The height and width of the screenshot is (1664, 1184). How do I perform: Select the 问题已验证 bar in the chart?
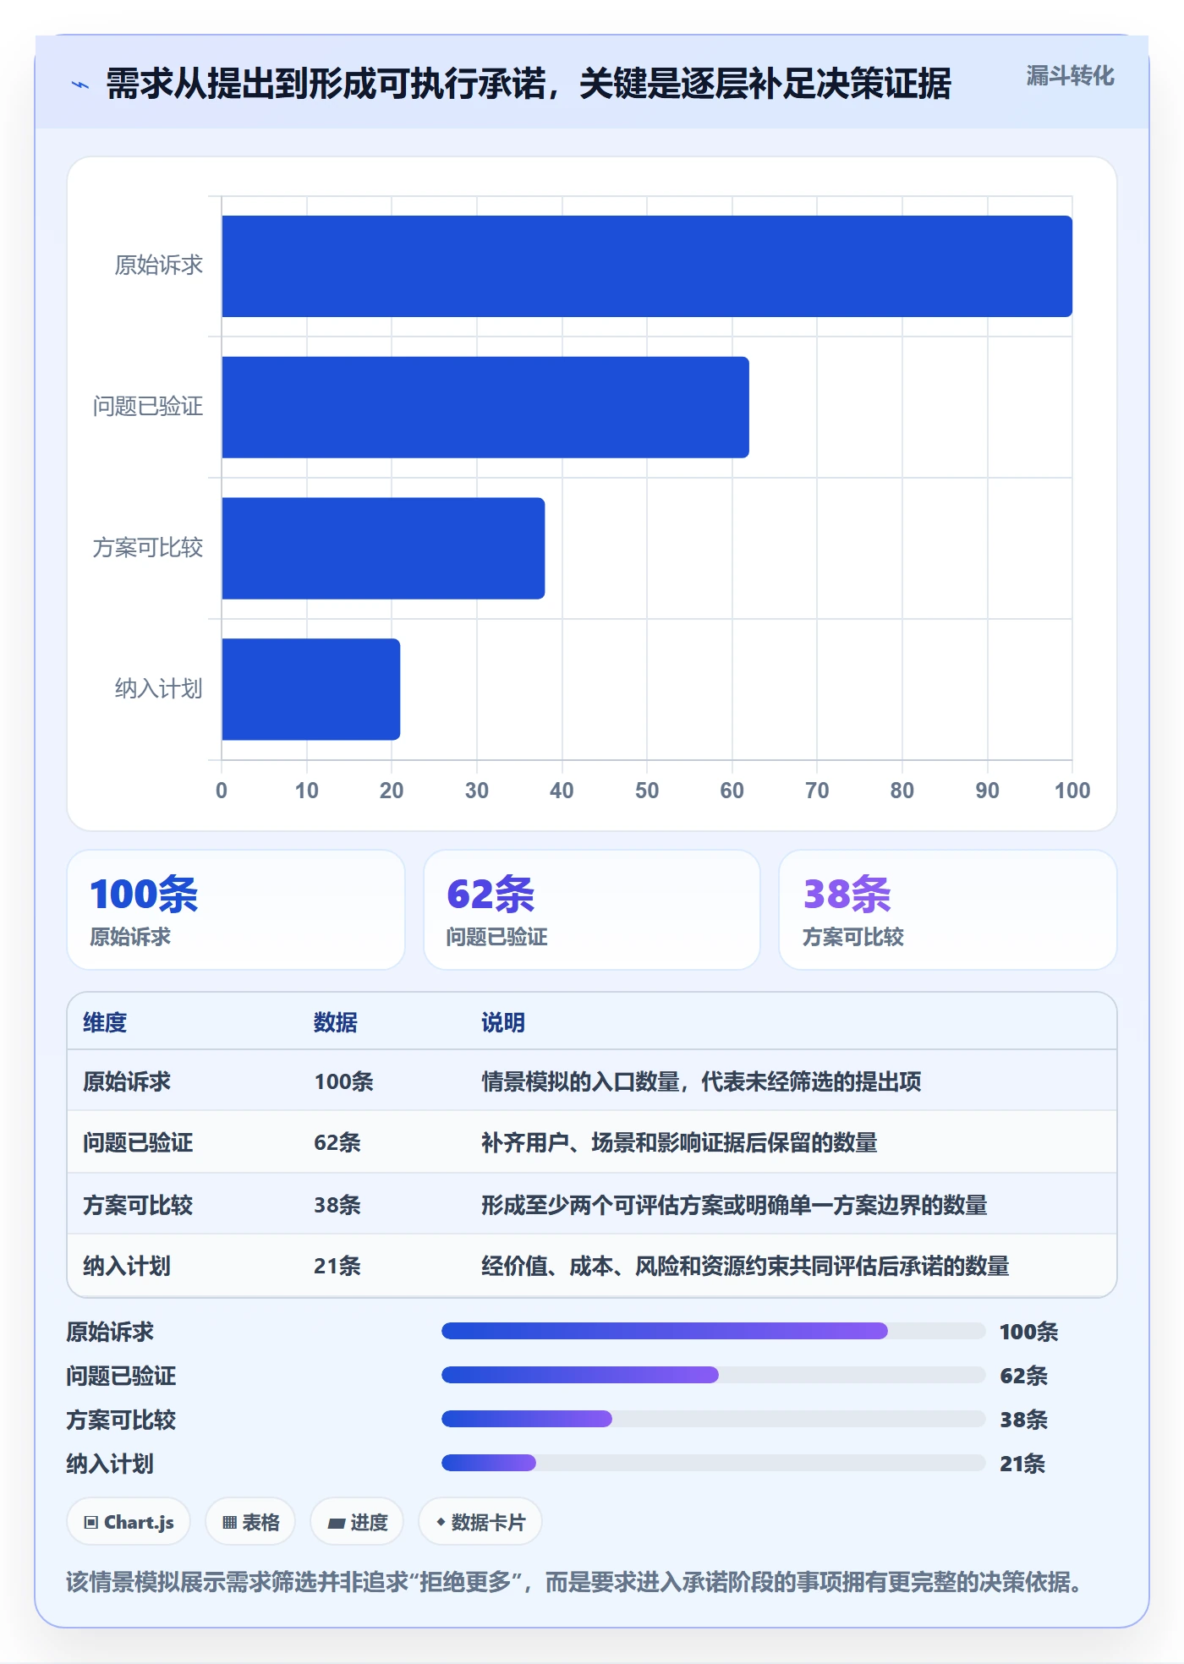[485, 408]
